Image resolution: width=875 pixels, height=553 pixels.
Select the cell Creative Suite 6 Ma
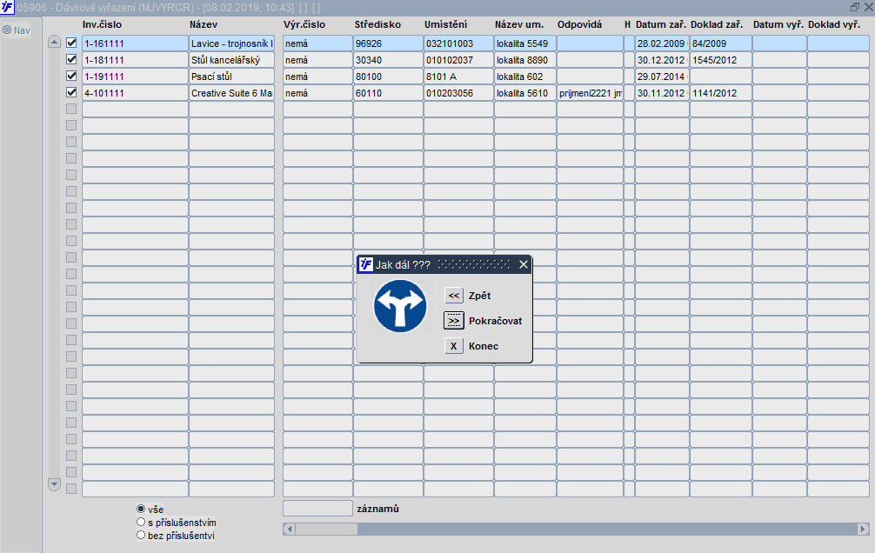point(231,93)
